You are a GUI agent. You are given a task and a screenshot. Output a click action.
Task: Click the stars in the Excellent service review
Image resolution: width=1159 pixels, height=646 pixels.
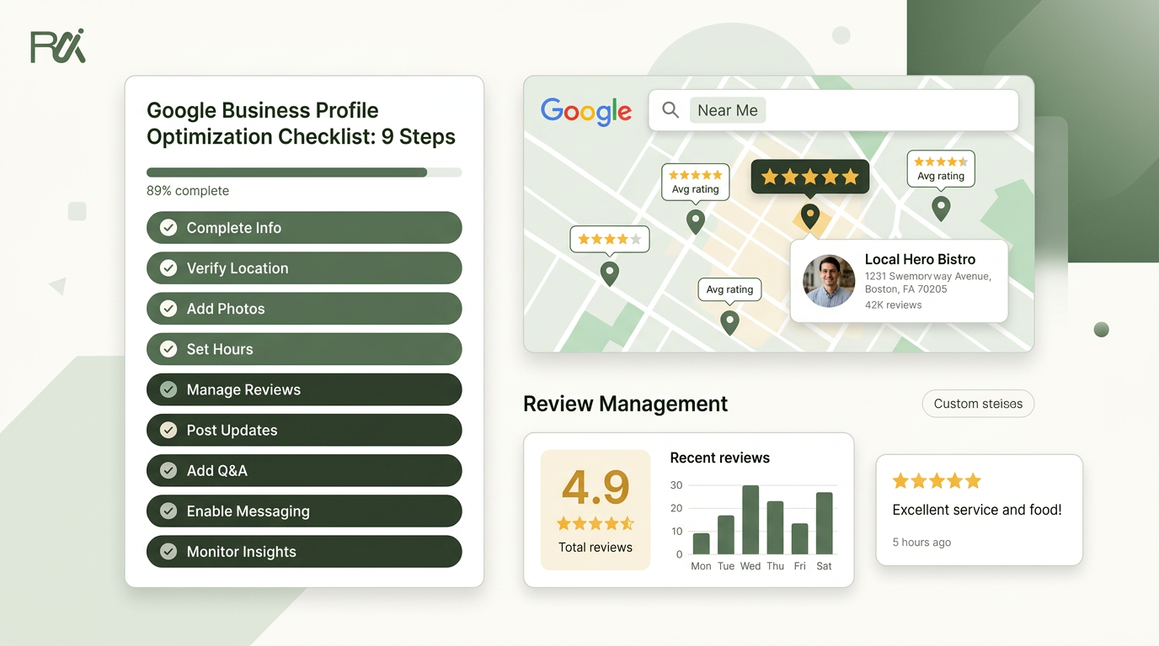click(x=937, y=481)
